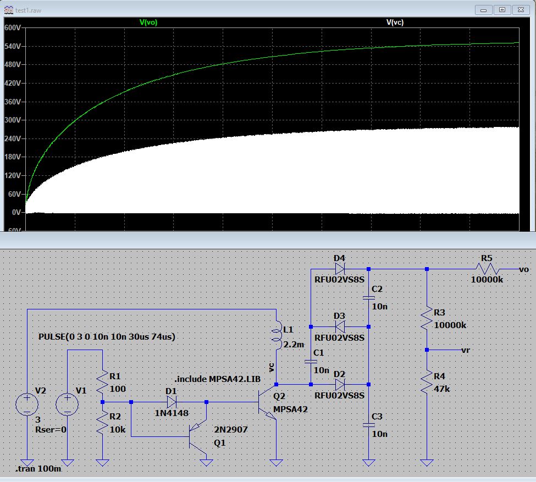Click the vr net label
Image resolution: width=536 pixels, height=482 pixels.
click(x=466, y=350)
